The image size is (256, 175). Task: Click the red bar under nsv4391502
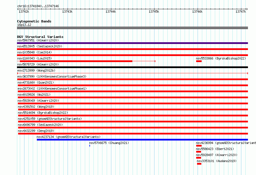point(133,109)
